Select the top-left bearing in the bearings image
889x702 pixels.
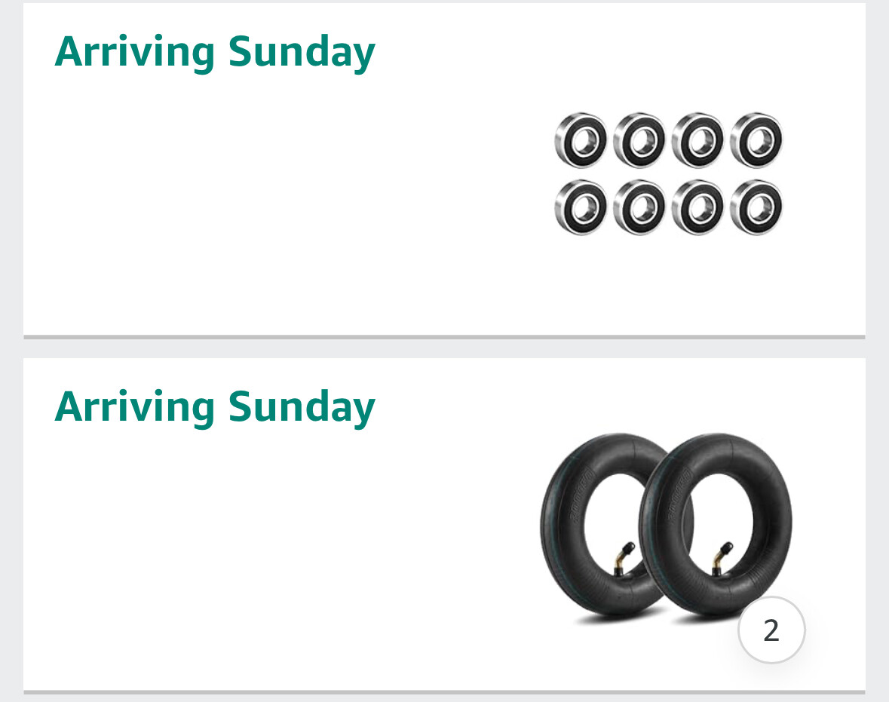pos(581,140)
